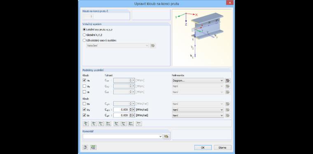Screen dimensions: 313x154
Task: Apply the axial force N release preset icon
Action: (86, 124)
